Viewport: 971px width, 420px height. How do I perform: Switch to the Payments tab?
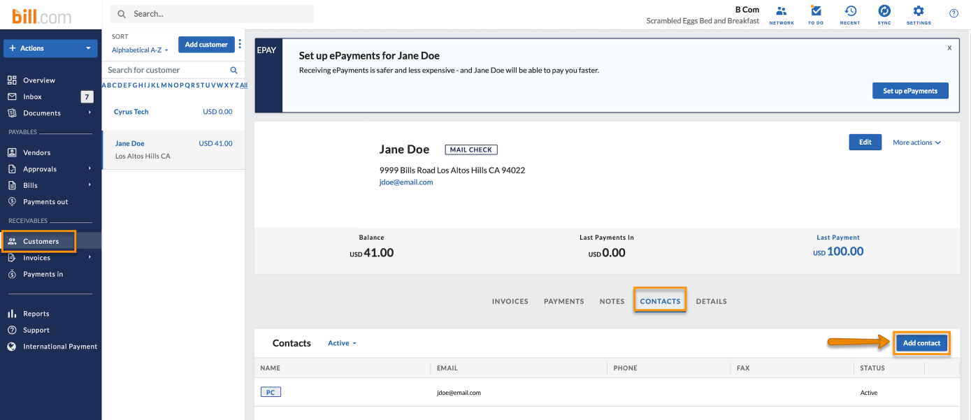click(564, 301)
